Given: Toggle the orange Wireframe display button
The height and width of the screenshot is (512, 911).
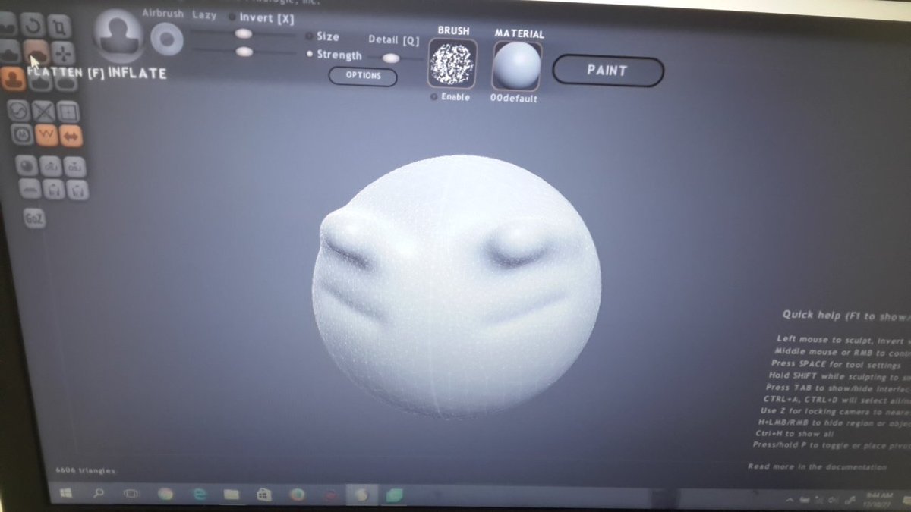Looking at the screenshot, I should (x=47, y=136).
